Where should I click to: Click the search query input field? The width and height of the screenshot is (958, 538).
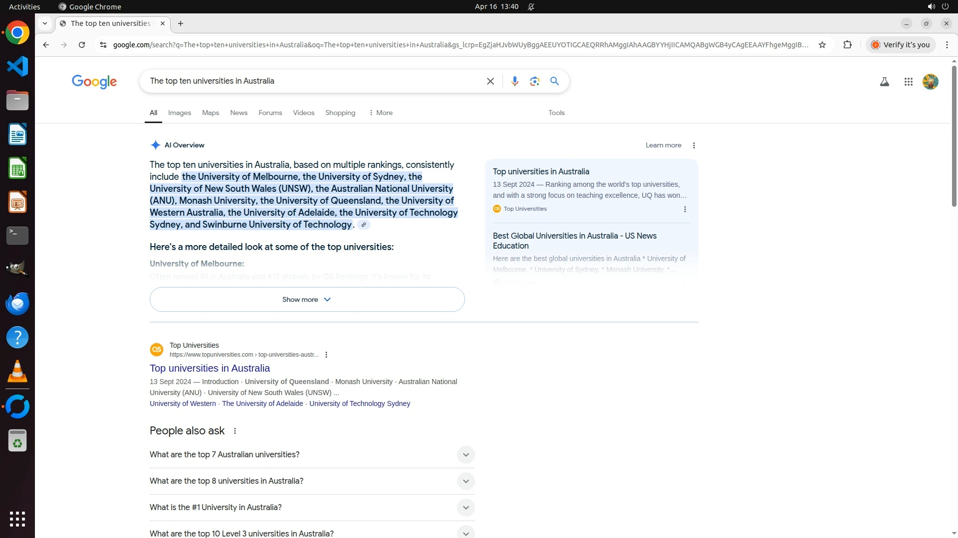pos(314,81)
